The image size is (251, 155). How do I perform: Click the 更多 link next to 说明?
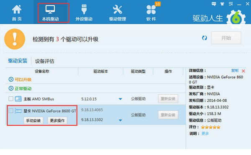(205, 133)
